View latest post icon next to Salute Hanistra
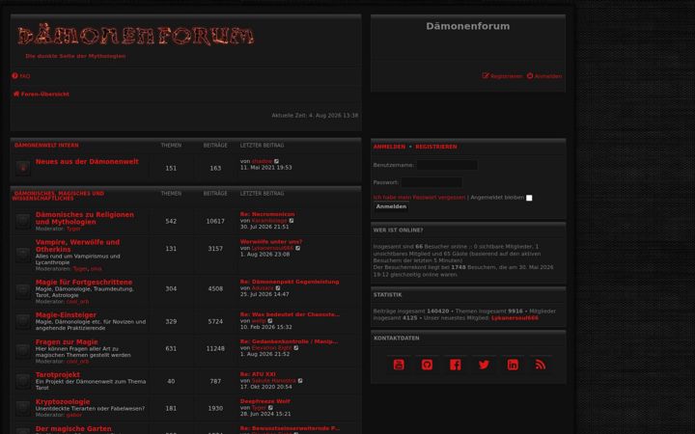 (x=300, y=381)
